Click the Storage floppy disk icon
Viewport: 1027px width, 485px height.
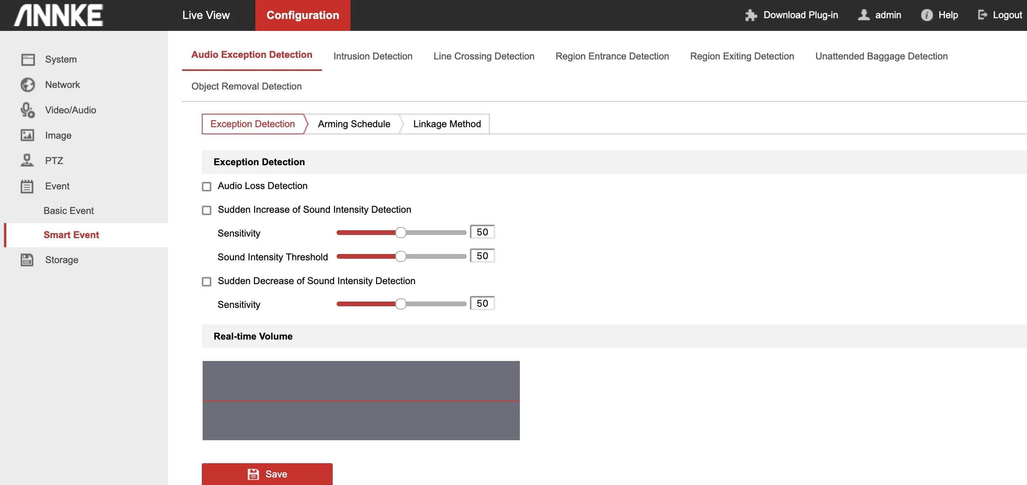27,260
